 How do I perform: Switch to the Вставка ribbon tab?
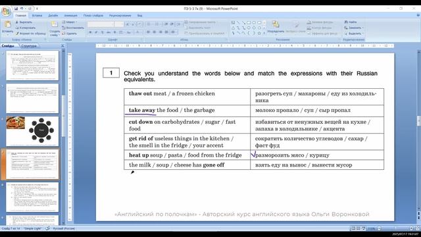point(37,16)
